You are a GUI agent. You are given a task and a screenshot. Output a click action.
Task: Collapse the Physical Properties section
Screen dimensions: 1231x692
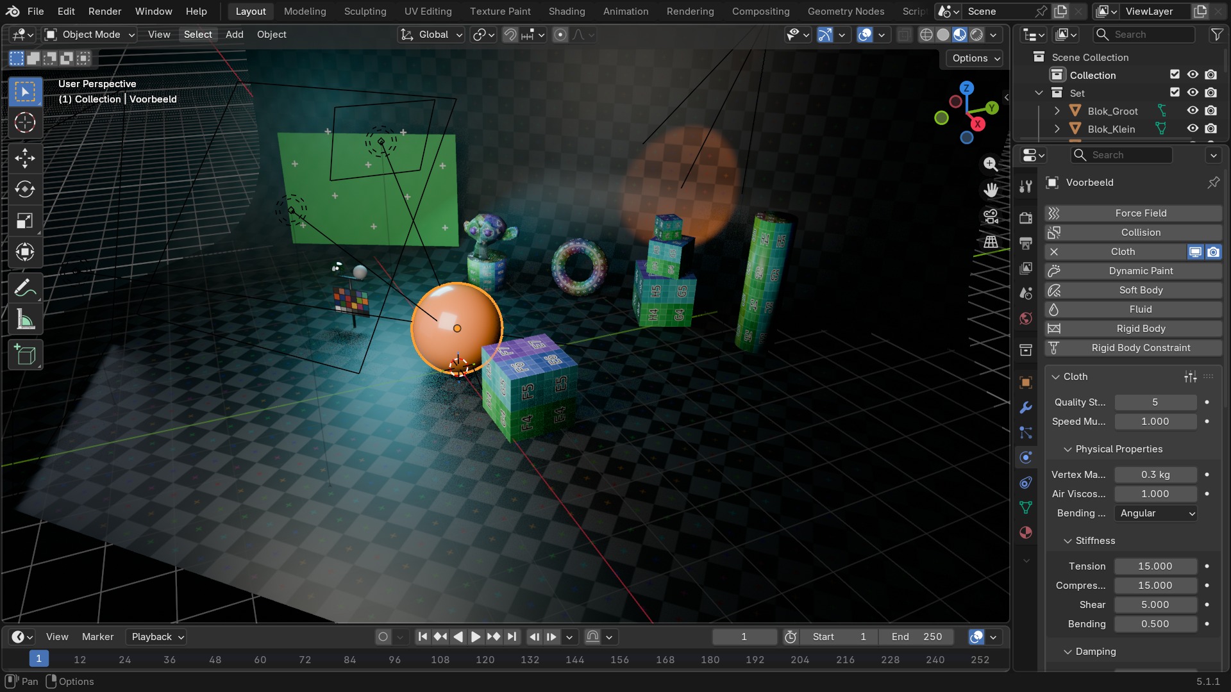[x=1118, y=449]
